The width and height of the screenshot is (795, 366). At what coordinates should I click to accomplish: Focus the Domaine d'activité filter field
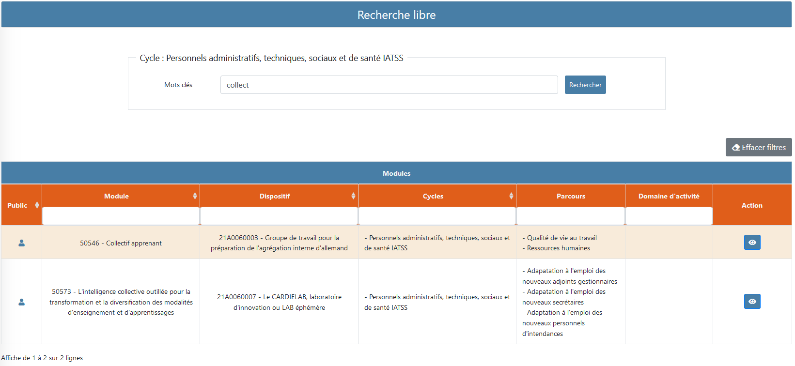[x=669, y=216]
